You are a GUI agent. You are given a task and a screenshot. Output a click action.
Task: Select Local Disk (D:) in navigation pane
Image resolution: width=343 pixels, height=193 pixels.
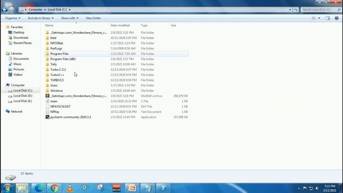click(23, 96)
